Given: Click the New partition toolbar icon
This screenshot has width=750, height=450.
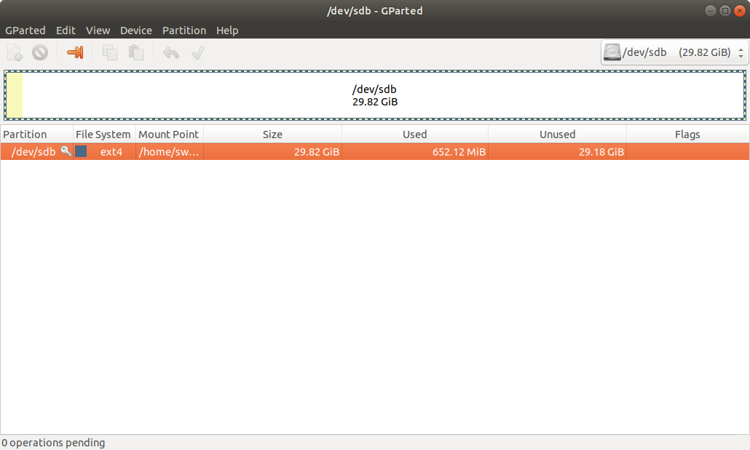Looking at the screenshot, I should coord(15,52).
